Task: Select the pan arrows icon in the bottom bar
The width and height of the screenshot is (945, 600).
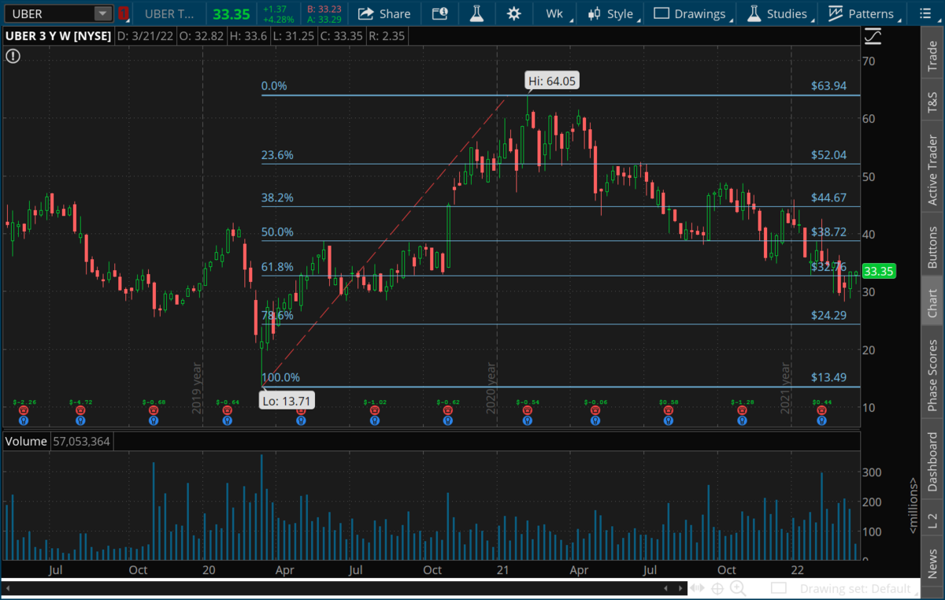Action: tap(698, 588)
